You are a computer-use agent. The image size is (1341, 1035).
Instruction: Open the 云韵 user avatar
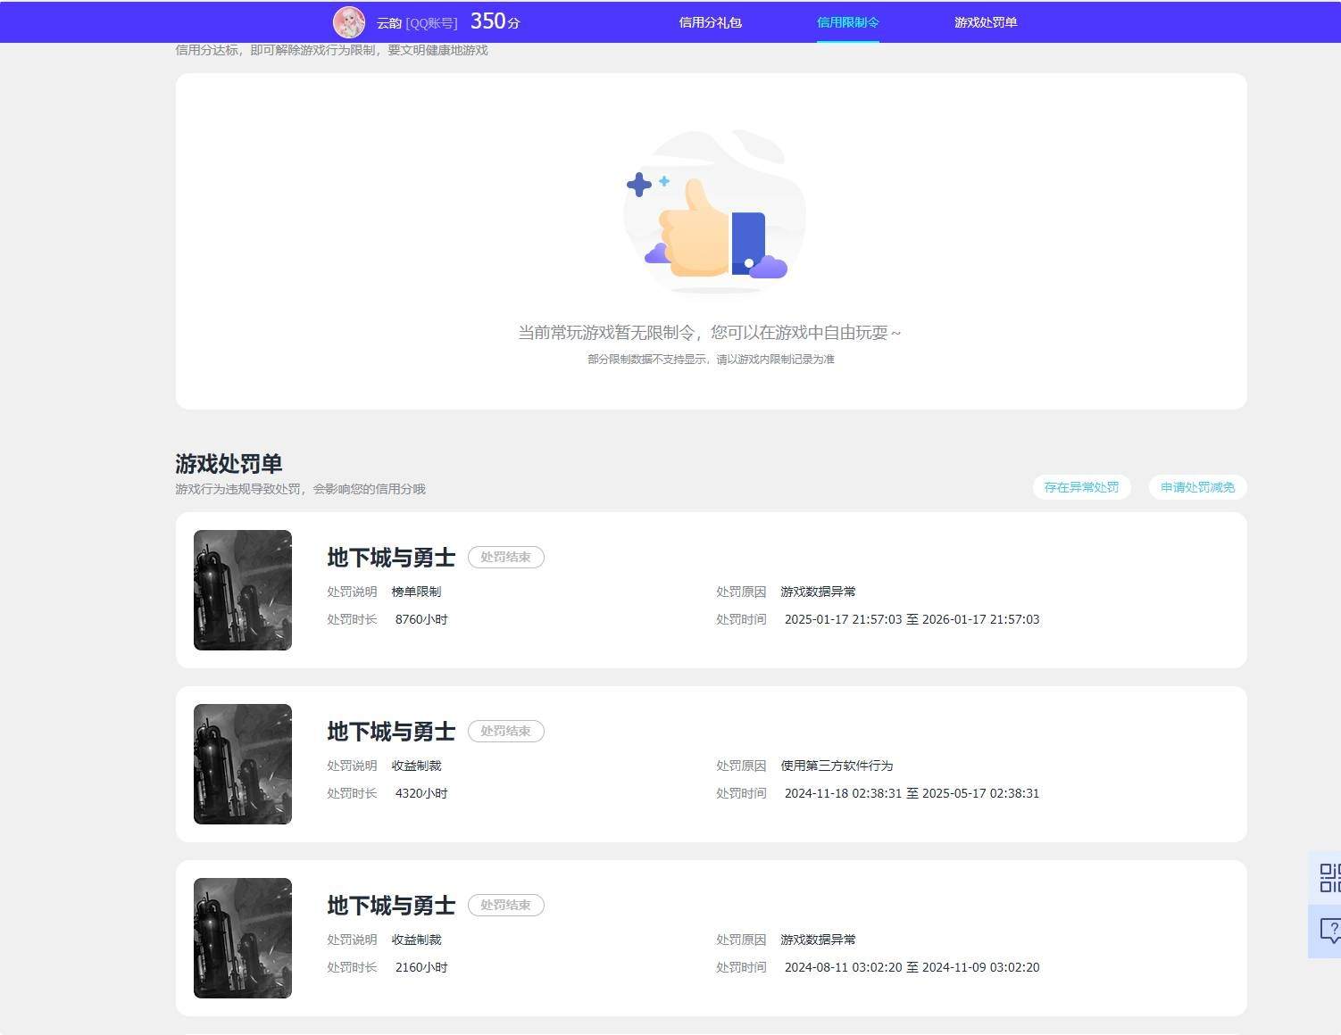[x=349, y=22]
